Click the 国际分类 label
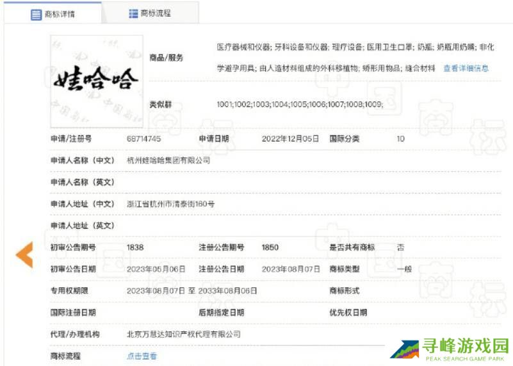Viewport: 513px width, 366px height. [x=344, y=139]
